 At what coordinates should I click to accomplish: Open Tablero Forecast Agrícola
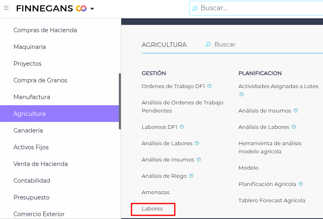click(272, 200)
